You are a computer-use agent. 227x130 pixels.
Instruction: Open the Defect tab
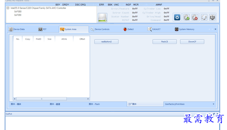tap(130, 29)
